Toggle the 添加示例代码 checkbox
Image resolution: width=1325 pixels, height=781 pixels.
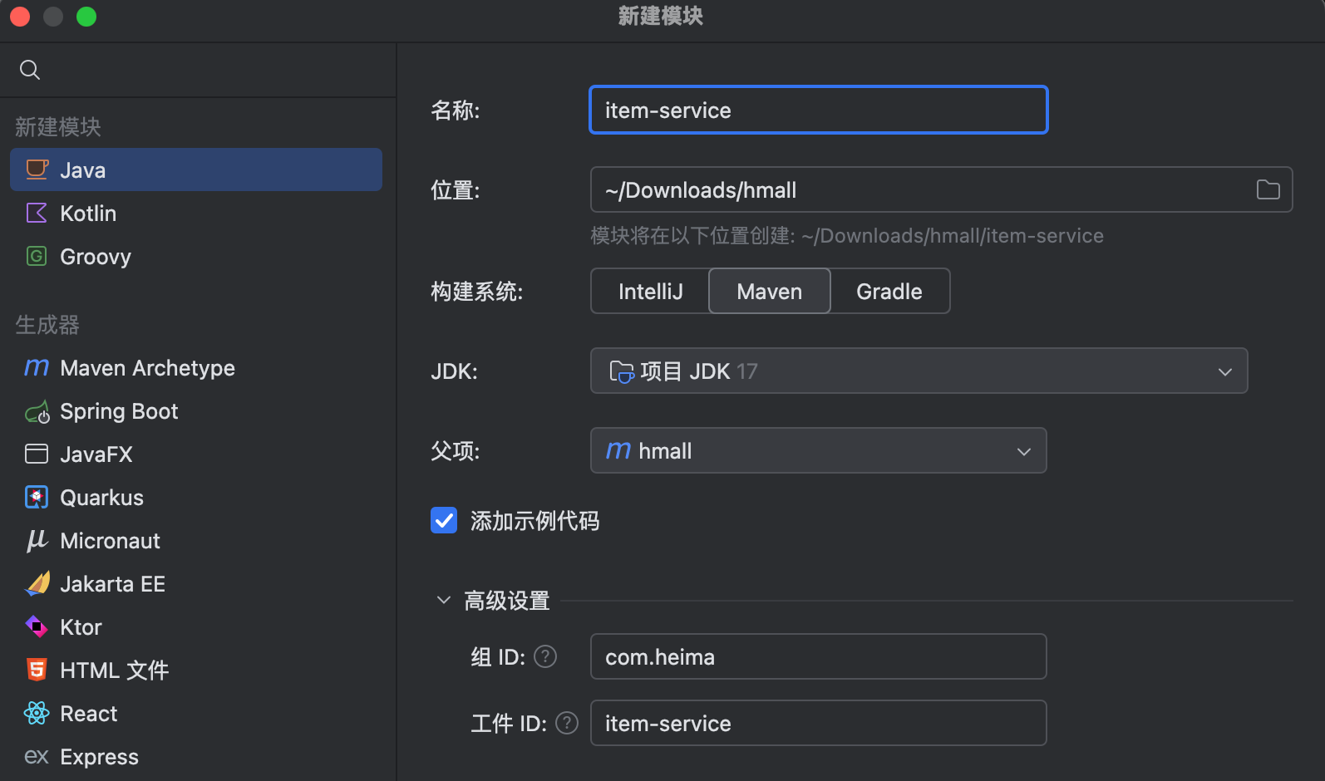(444, 520)
